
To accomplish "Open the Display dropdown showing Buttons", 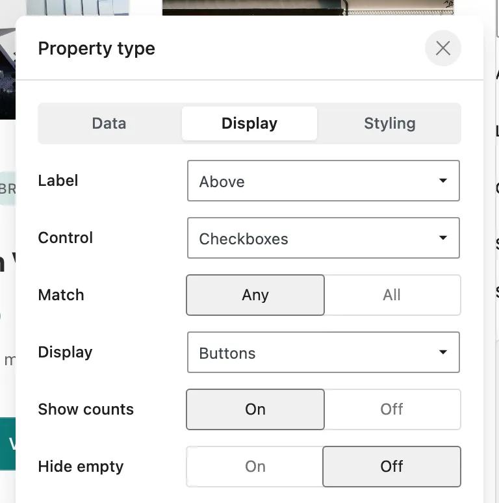I will (324, 352).
